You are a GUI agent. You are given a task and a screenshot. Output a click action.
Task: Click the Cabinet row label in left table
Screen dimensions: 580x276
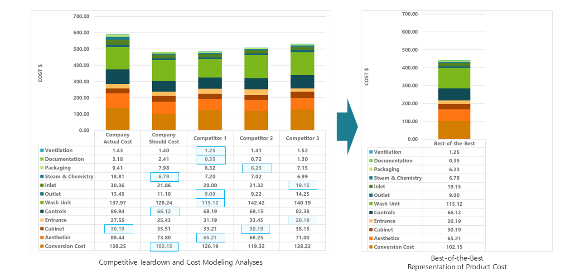tap(54, 229)
